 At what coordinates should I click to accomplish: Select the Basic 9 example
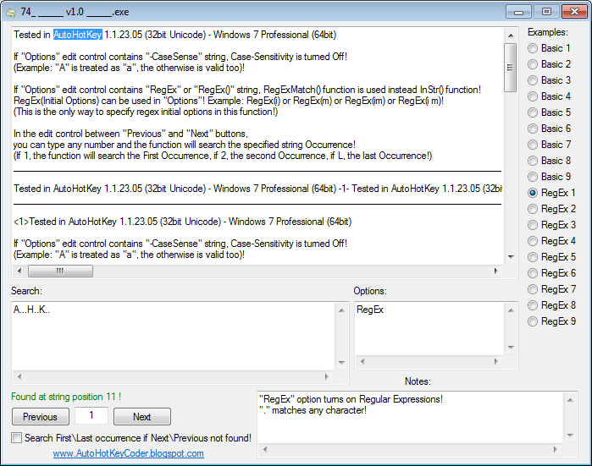click(x=549, y=177)
